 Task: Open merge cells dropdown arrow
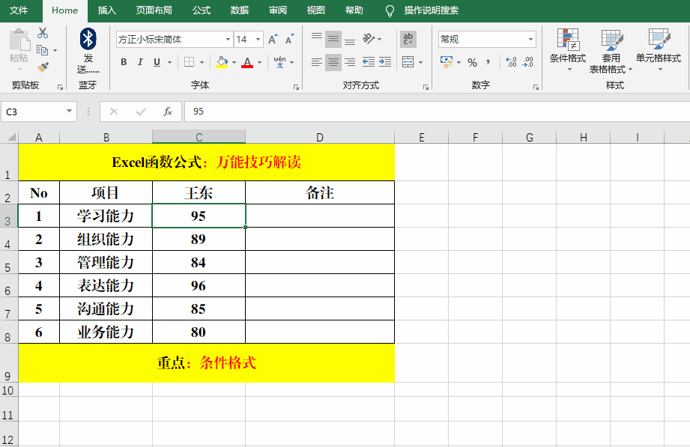[421, 62]
